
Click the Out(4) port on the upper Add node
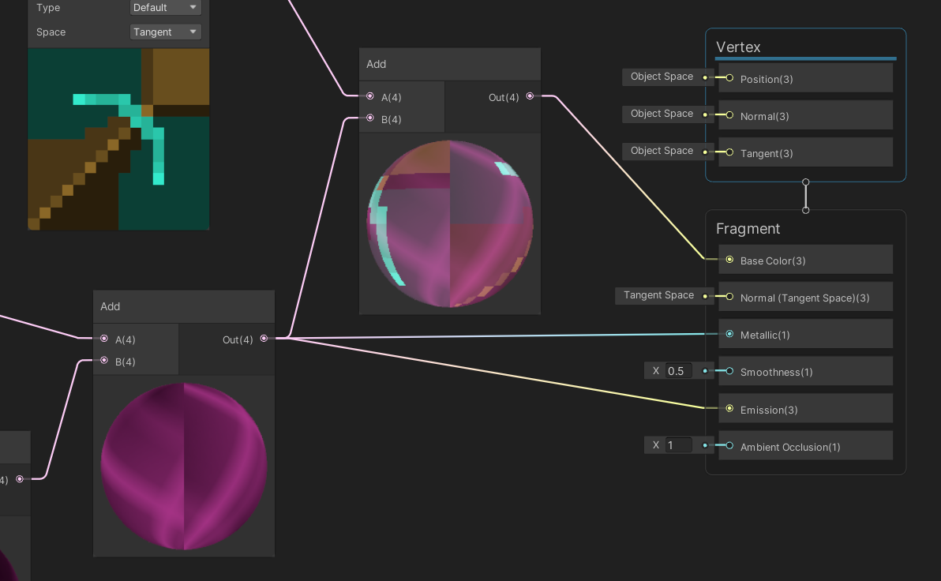click(529, 96)
